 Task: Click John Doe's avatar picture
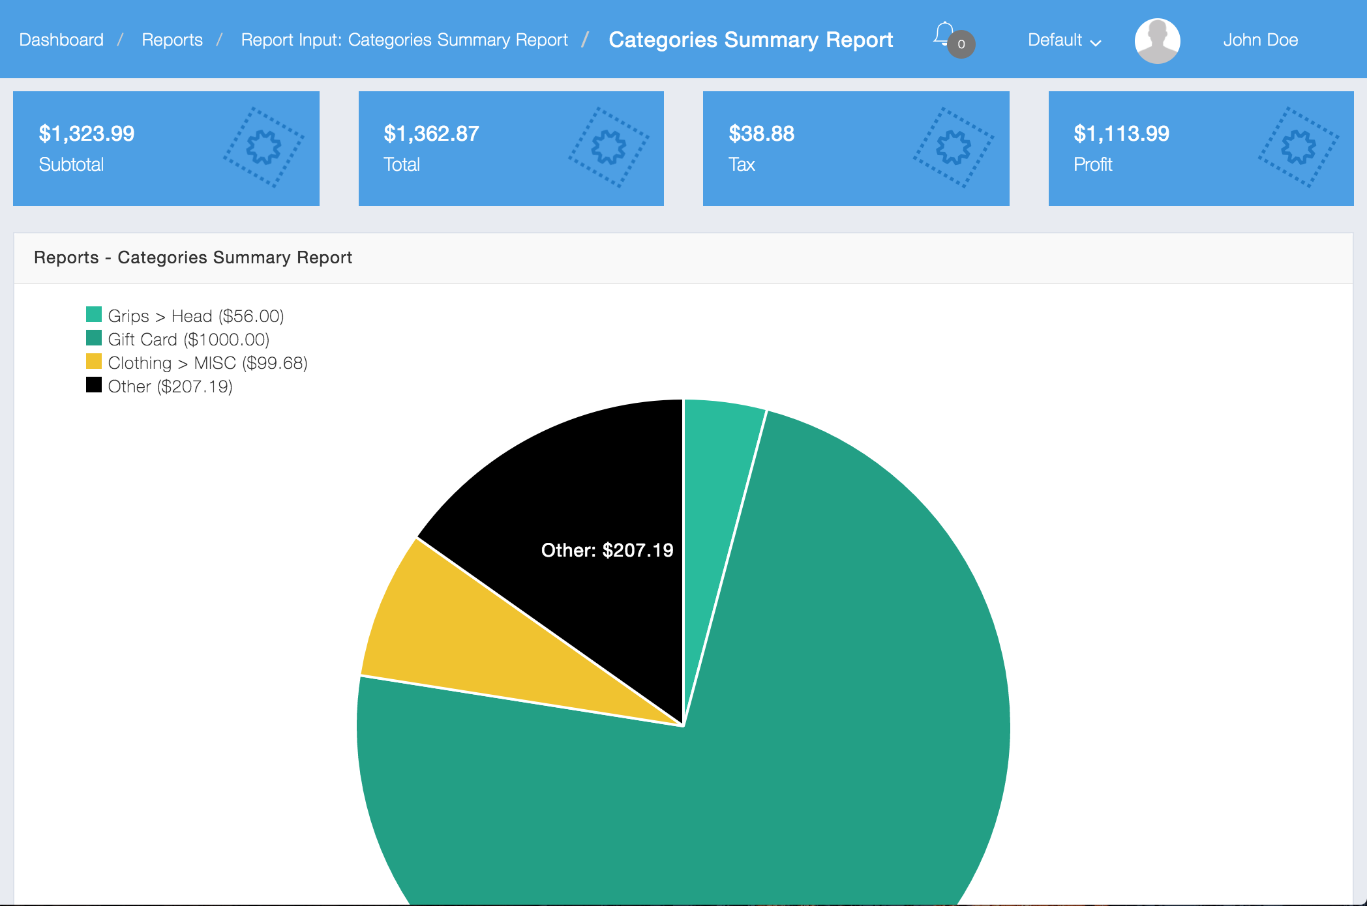(x=1157, y=40)
